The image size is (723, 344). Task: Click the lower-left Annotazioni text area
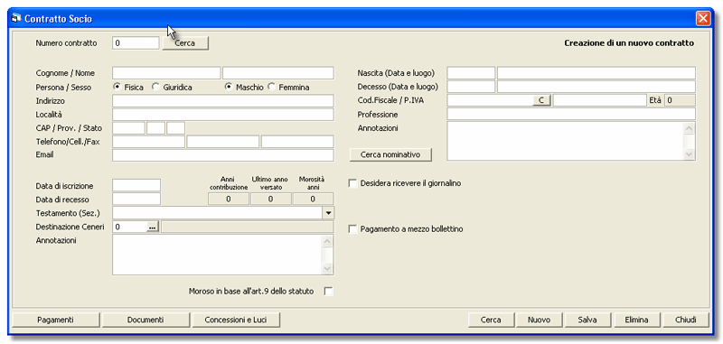(x=218, y=255)
